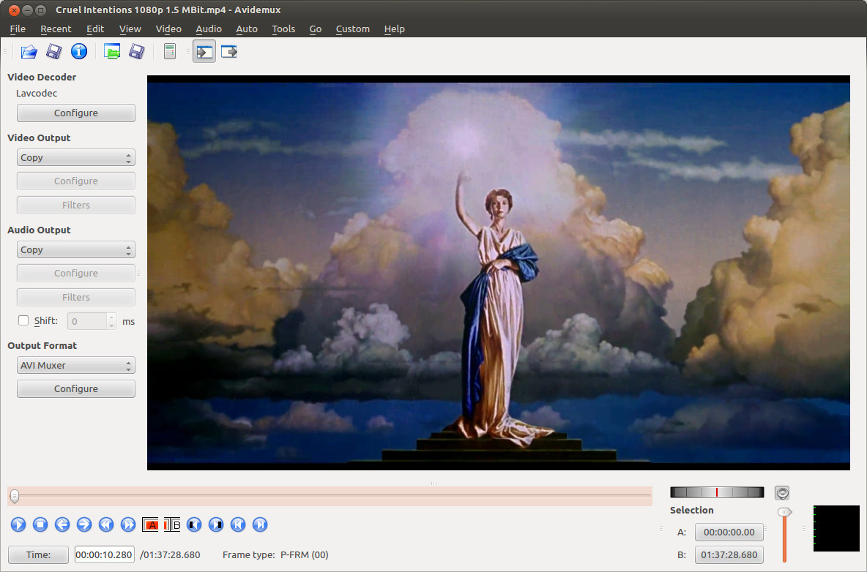Viewport: 867px width, 572px height.
Task: Click the volume slider handle
Action: pyautogui.click(x=784, y=512)
